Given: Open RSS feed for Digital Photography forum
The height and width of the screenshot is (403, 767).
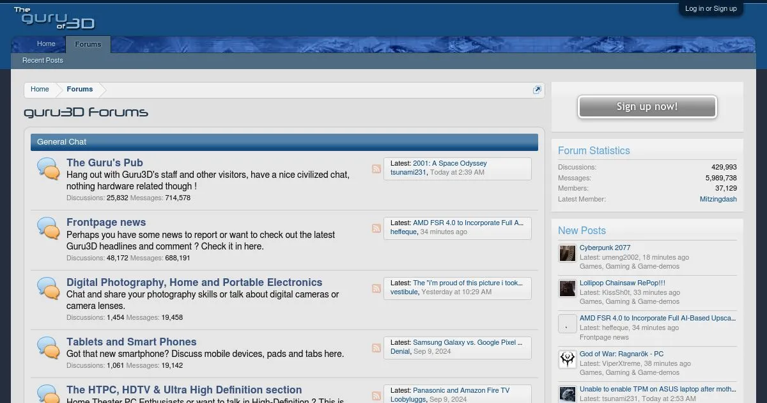Looking at the screenshot, I should click(x=376, y=288).
